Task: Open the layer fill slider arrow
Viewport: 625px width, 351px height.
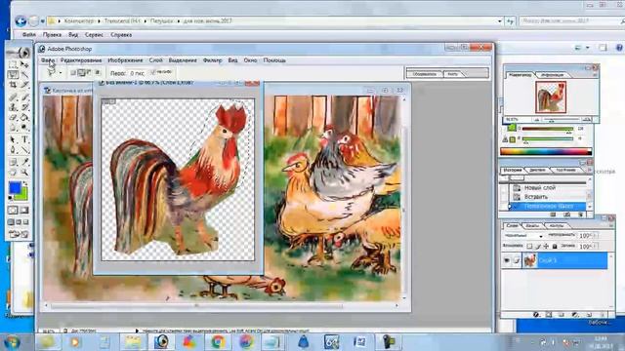Action: 595,247
